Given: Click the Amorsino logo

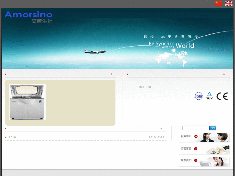Looking at the screenshot, I should pos(29,17).
